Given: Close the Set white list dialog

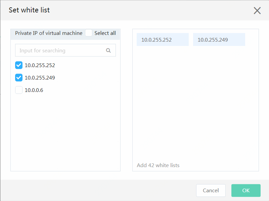Looking at the screenshot, I should point(257,11).
